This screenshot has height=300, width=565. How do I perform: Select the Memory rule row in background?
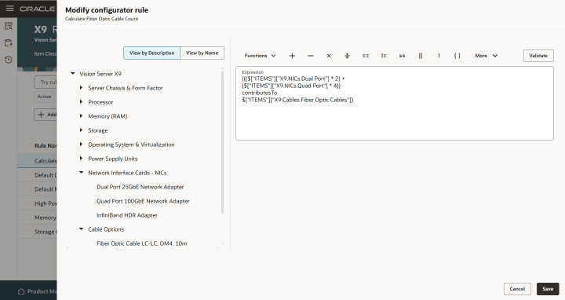pyautogui.click(x=37, y=218)
